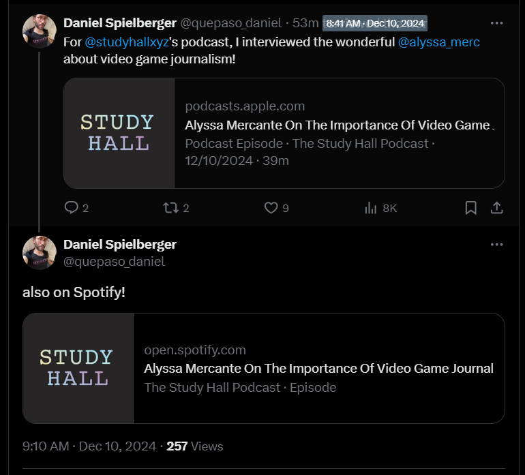Bookmark the first tweet

[x=470, y=208]
